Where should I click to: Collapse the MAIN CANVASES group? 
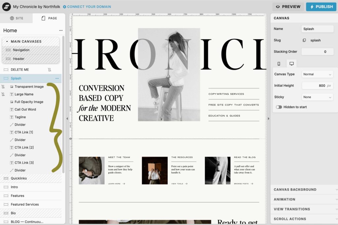(7, 41)
